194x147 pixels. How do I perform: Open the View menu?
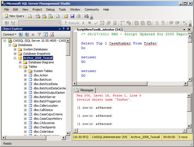pyautogui.click(x=25, y=9)
